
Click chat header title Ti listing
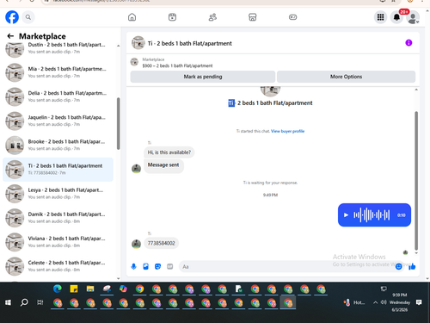(x=190, y=43)
